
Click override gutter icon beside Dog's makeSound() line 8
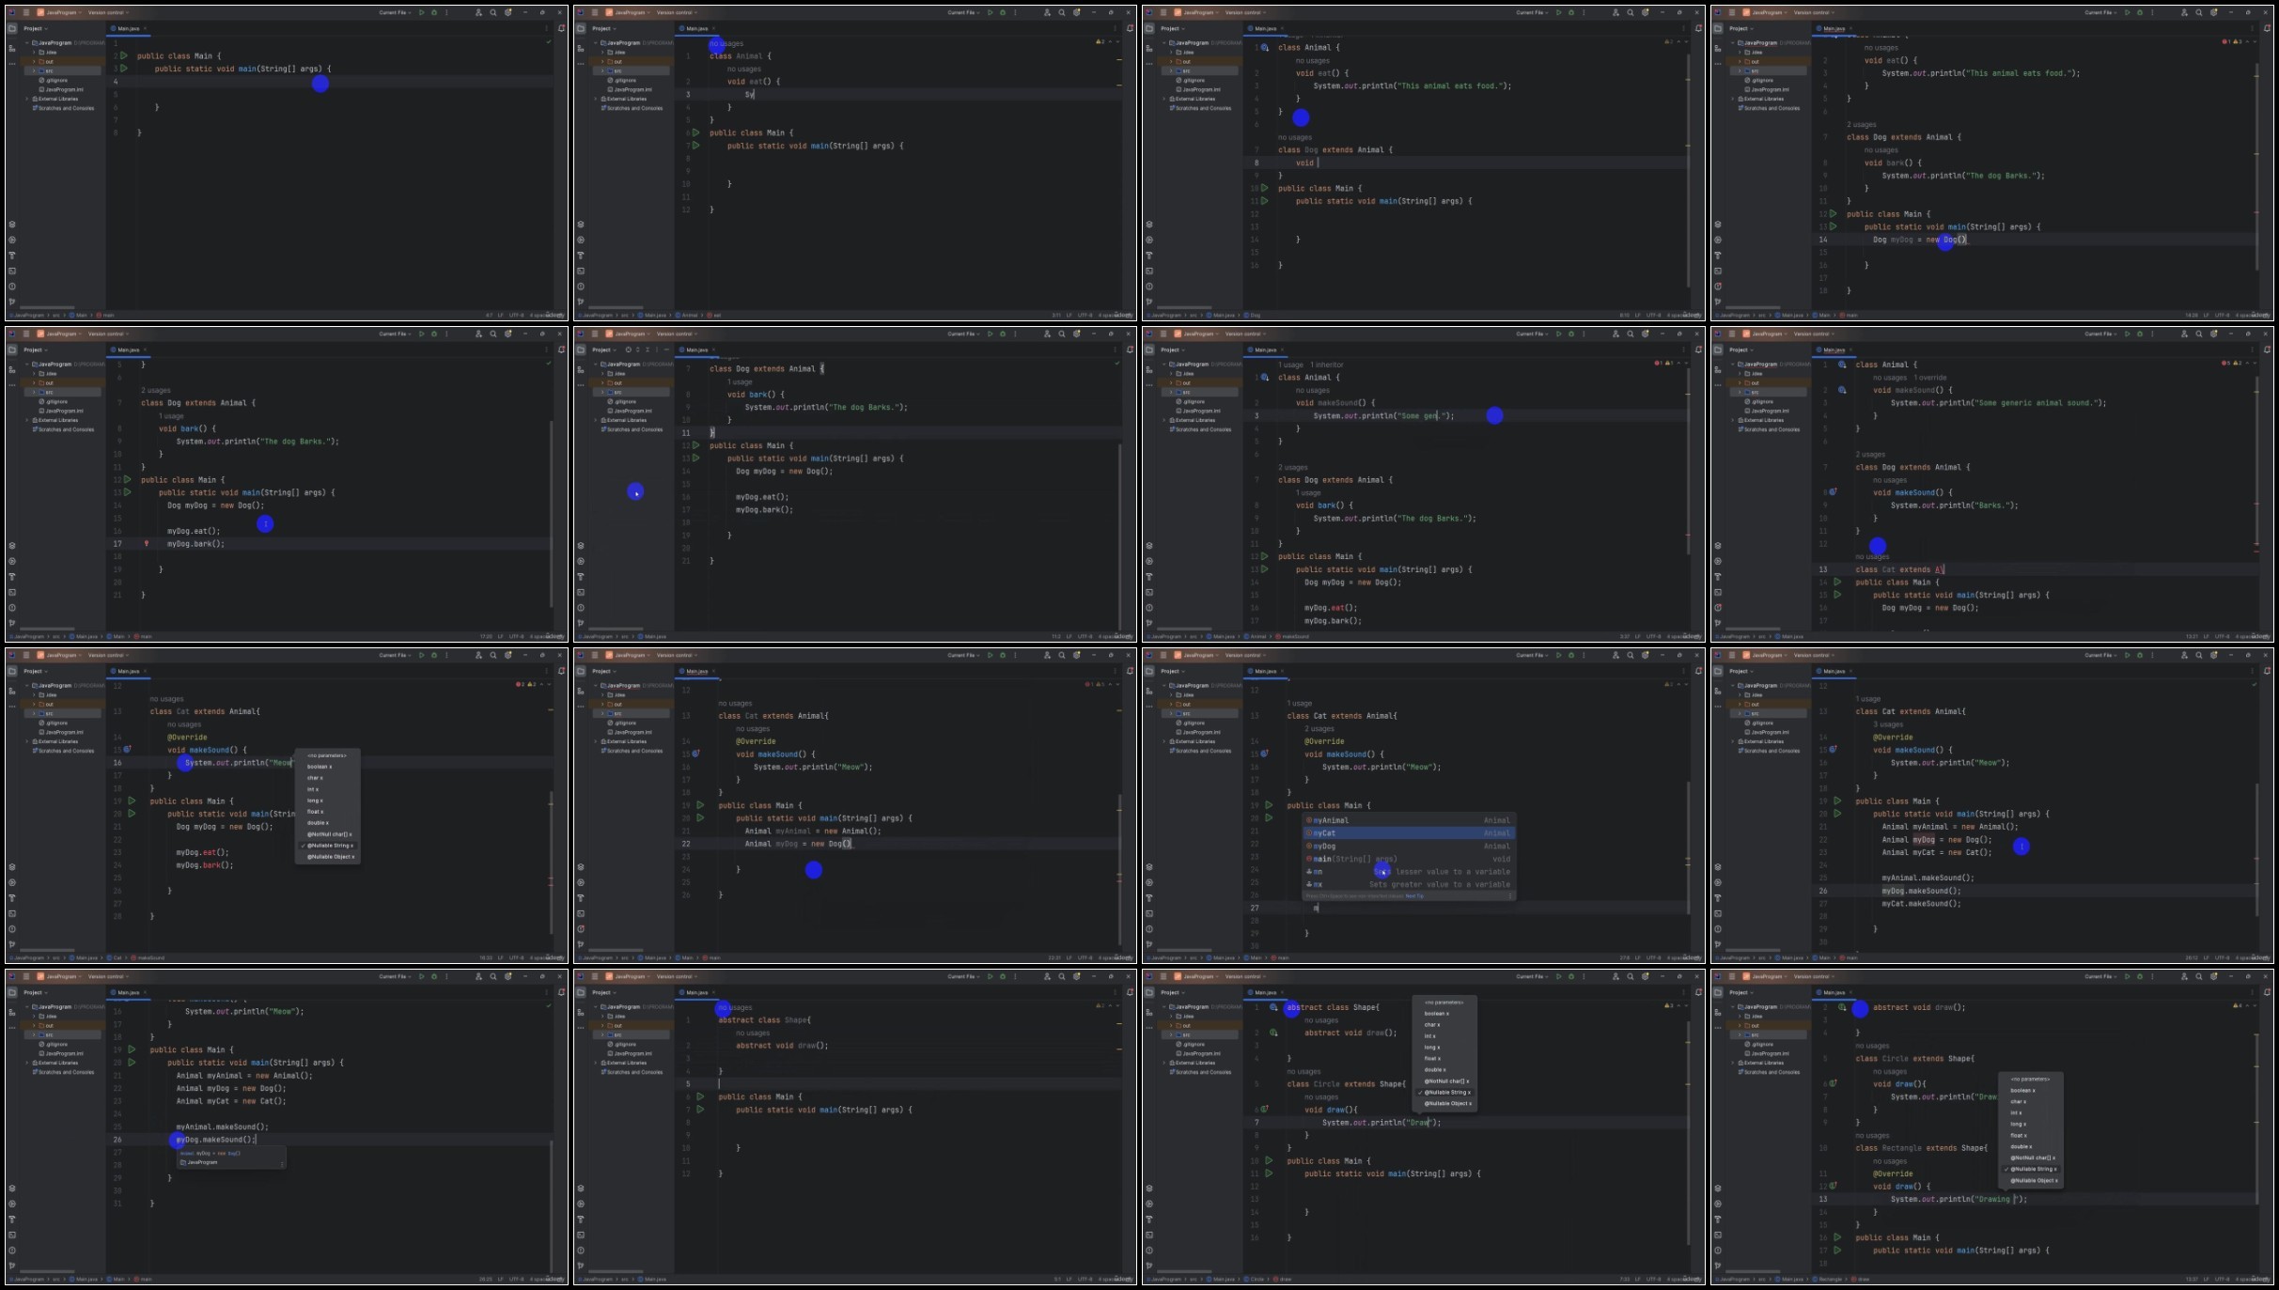pos(1834,492)
